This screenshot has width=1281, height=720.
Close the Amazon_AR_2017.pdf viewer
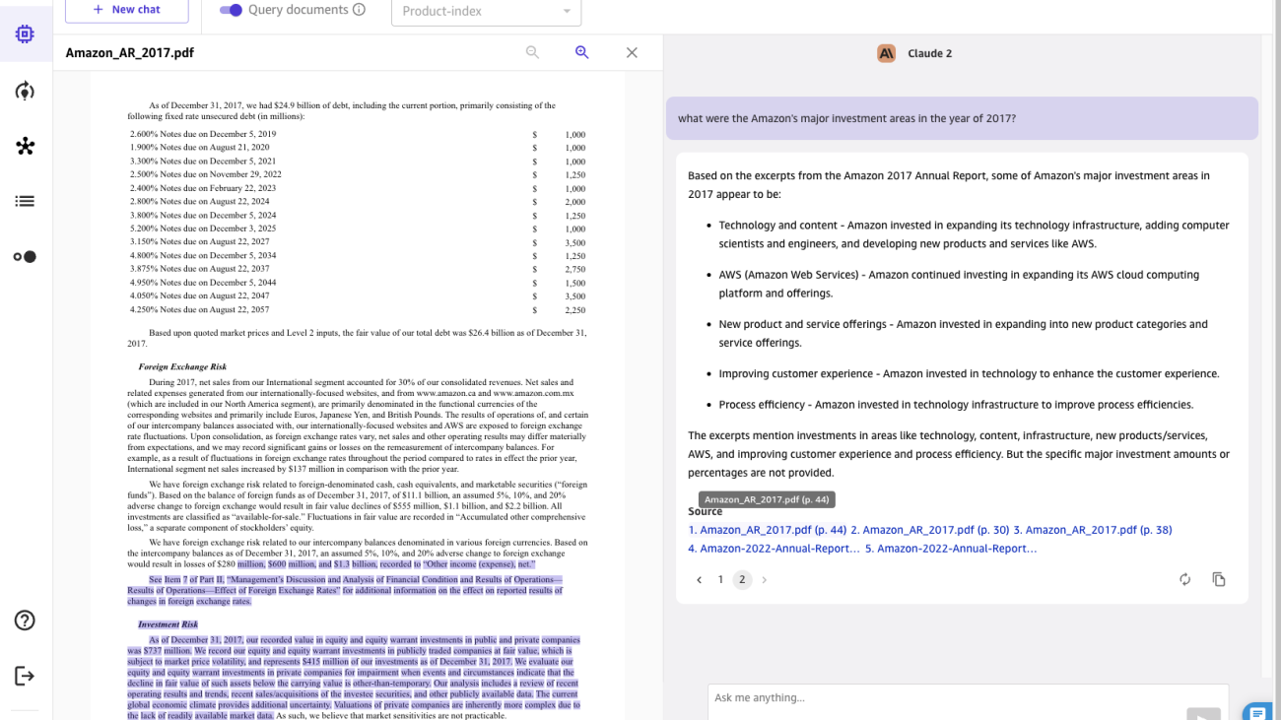click(633, 52)
